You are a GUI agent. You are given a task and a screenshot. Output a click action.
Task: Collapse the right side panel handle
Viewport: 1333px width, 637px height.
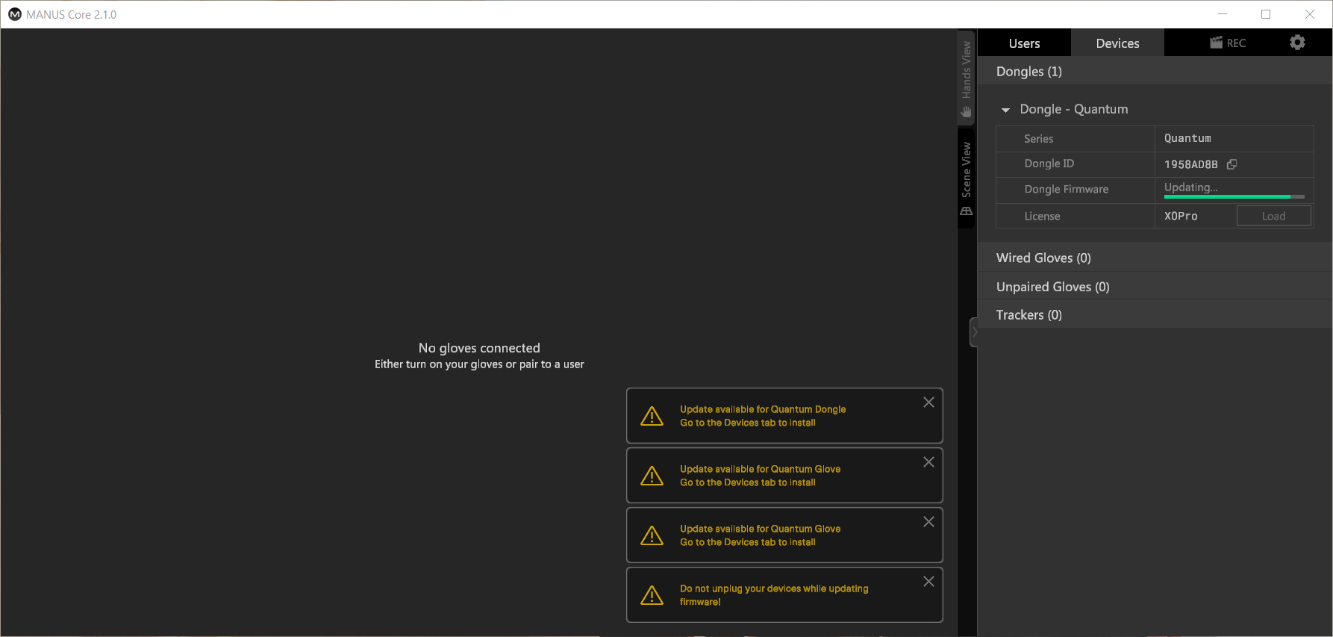(x=973, y=332)
